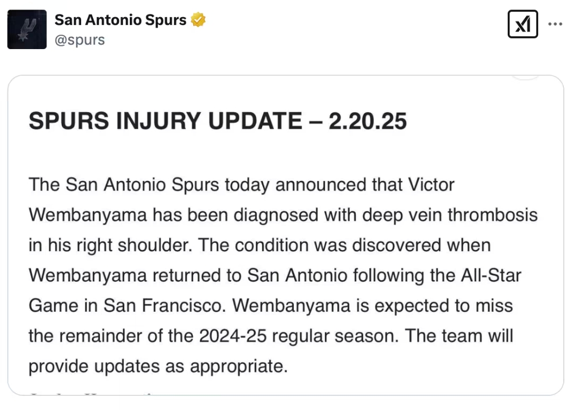Click the @spurs handle
574x413 pixels.
coord(80,39)
